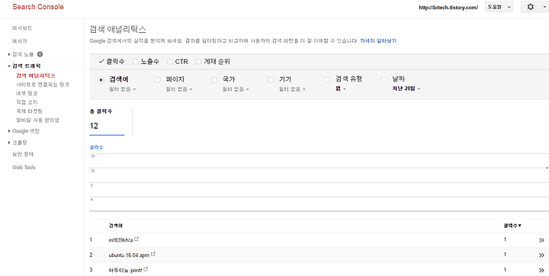The height and width of the screenshot is (276, 549).
Task: Click the mf839kh/a query text
Action: pos(120,240)
